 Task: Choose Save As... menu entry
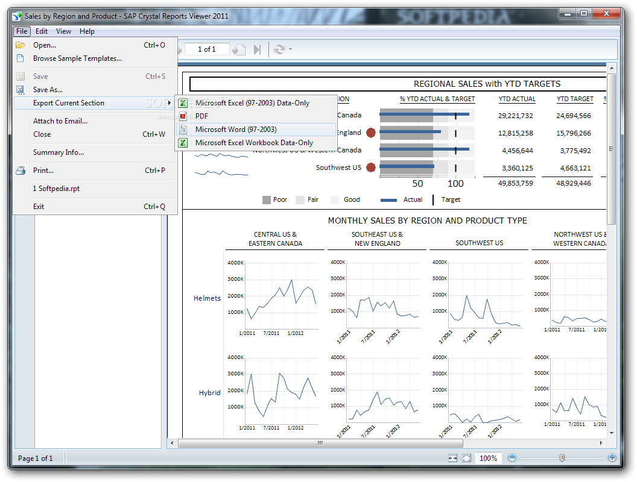coord(95,90)
